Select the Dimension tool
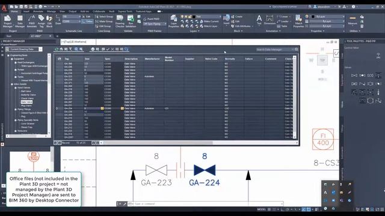 click(269, 20)
